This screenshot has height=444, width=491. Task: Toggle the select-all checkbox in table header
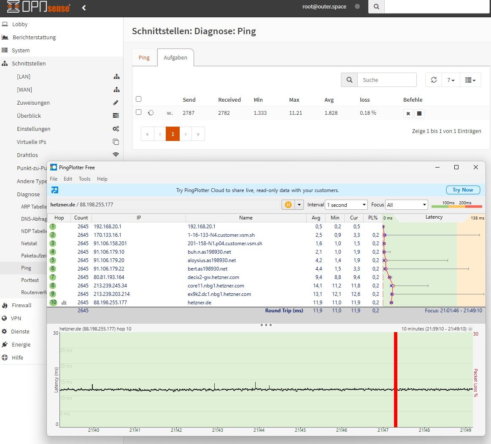click(138, 99)
